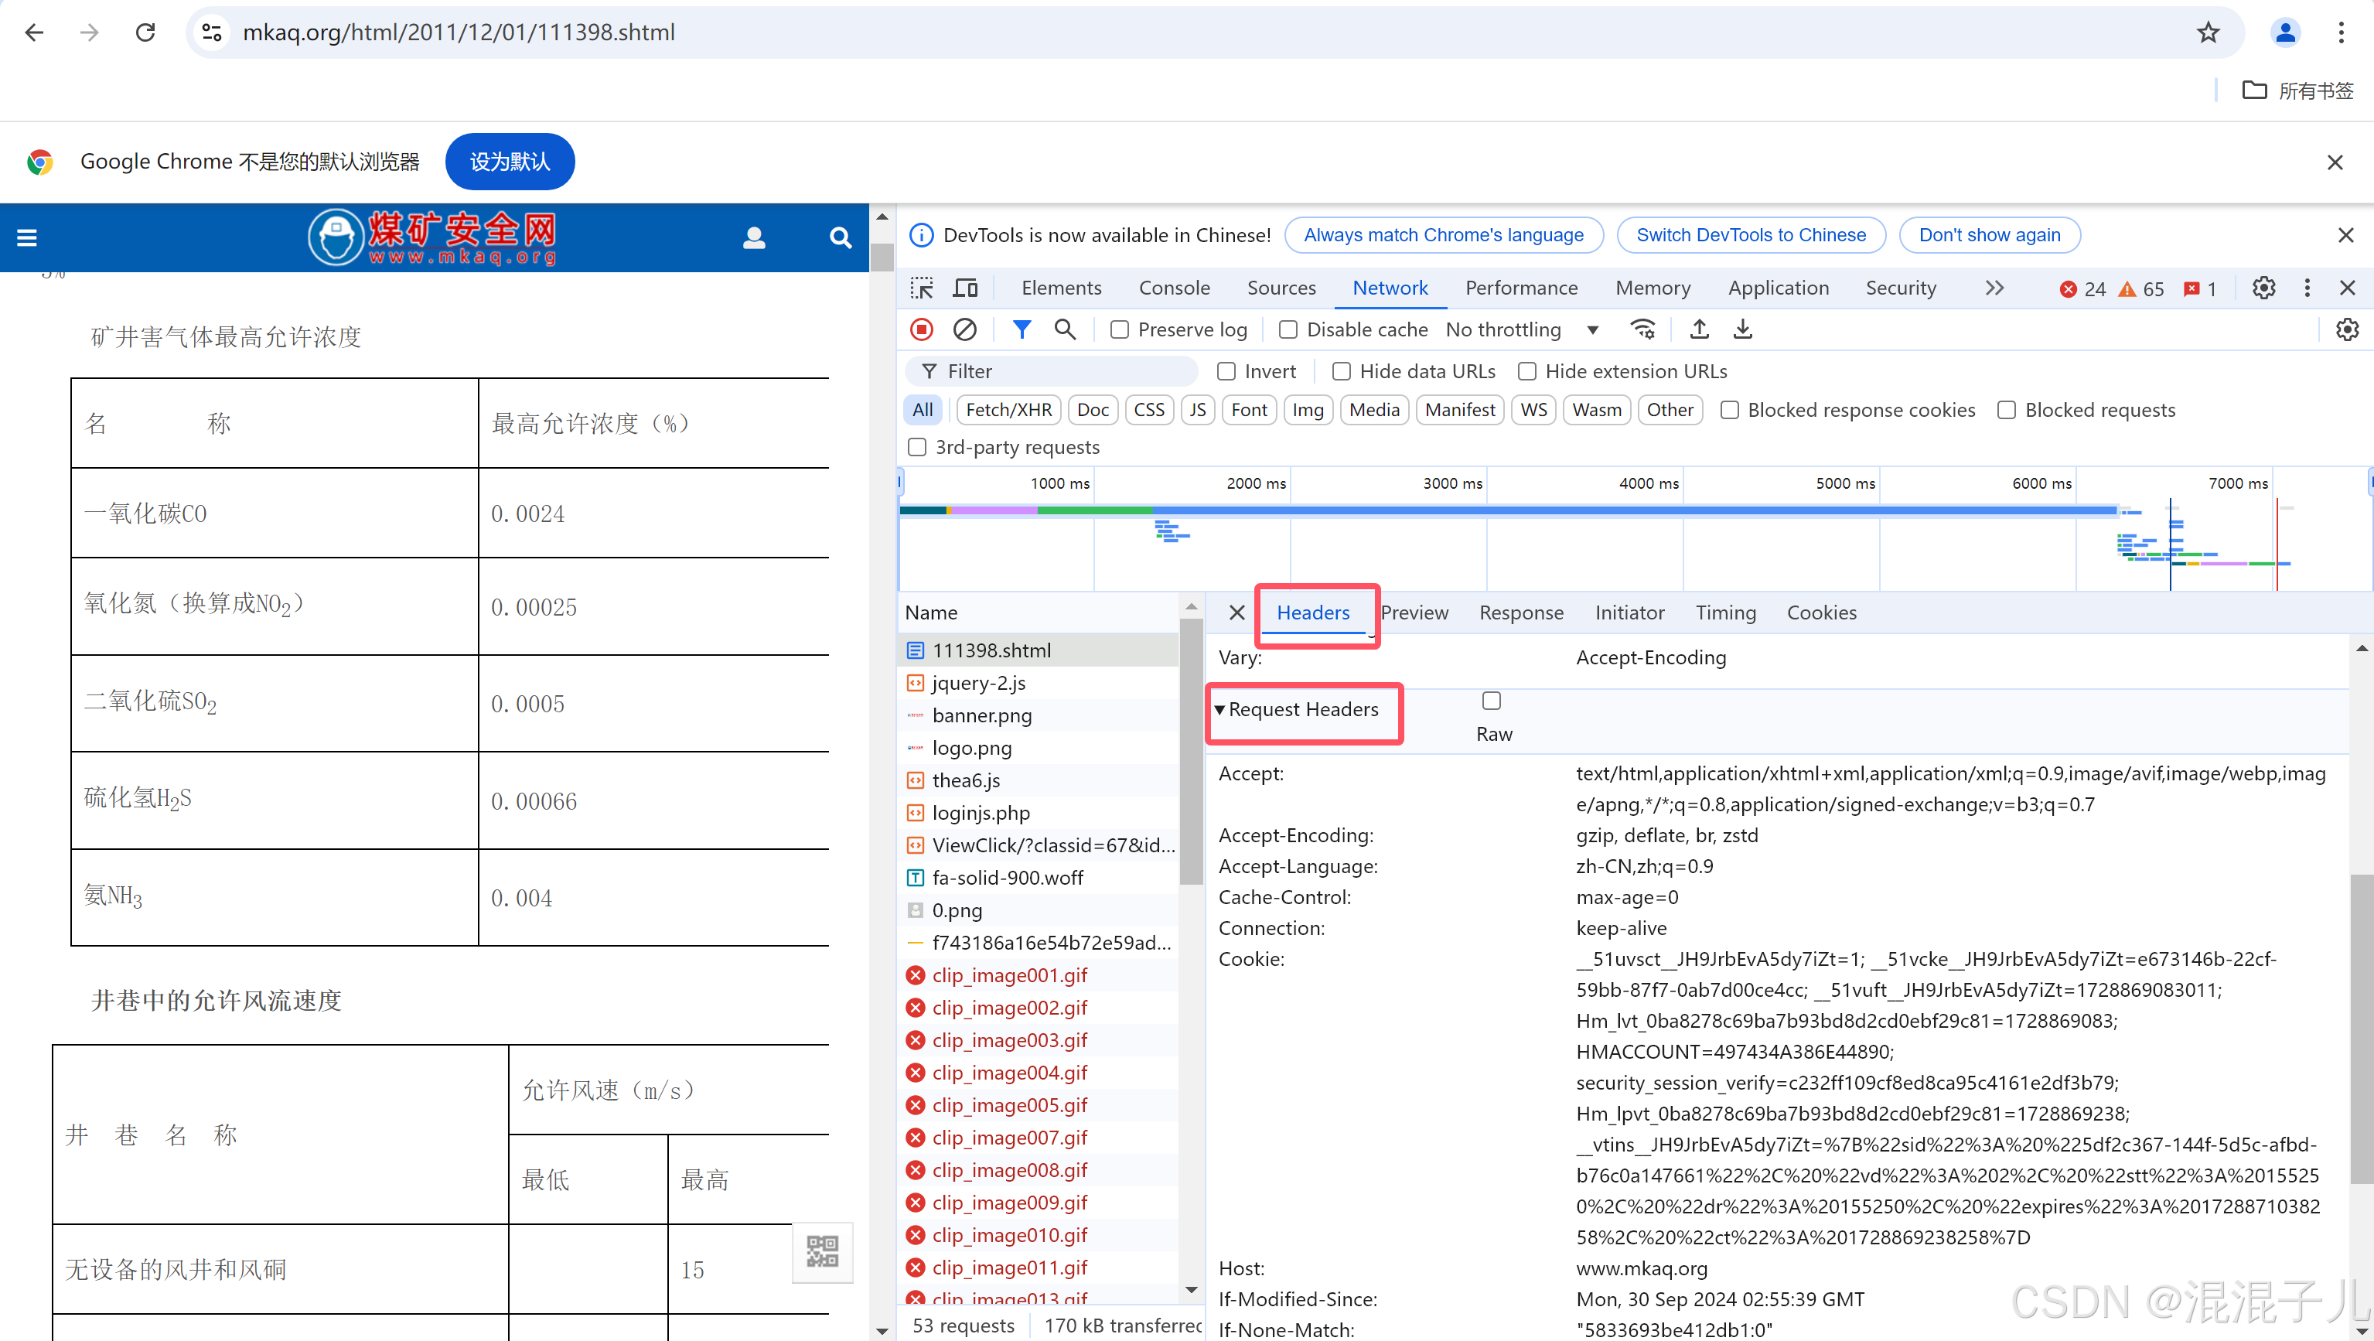
Task: Switch to the Console tab
Action: pyautogui.click(x=1174, y=288)
